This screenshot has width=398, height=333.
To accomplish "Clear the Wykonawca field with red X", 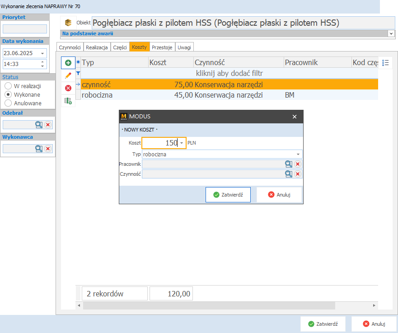I will click(x=48, y=149).
